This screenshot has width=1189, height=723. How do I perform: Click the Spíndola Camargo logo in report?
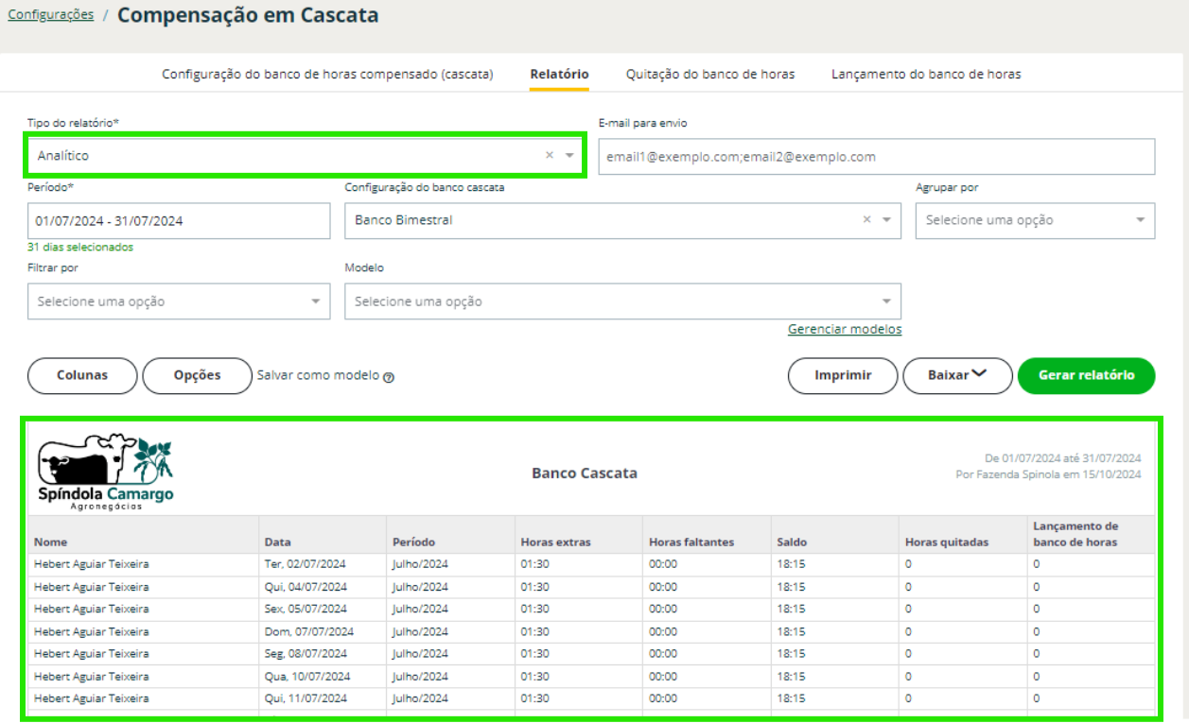(x=105, y=473)
